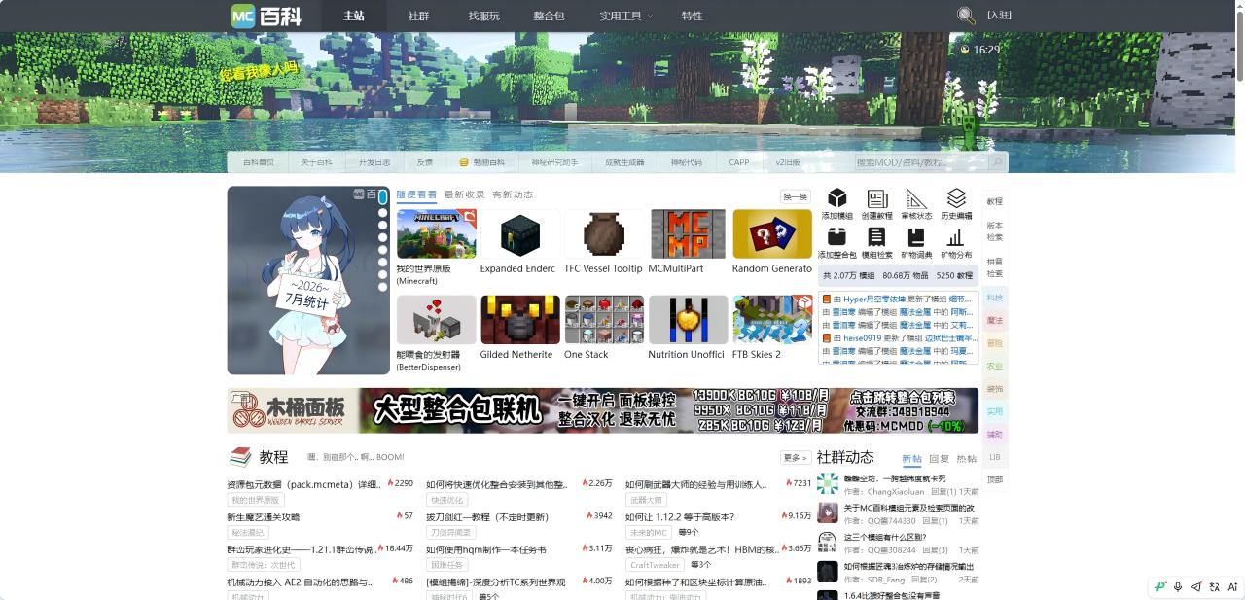
Task: Click the microphone icon in the floating toolbar
Action: [x=1178, y=586]
